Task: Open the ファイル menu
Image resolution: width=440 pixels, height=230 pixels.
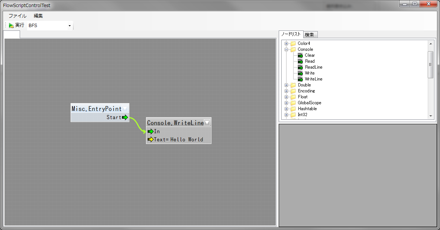Action: click(x=17, y=16)
